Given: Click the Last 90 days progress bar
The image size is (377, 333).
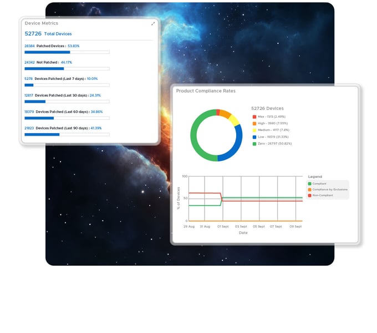Looking at the screenshot, I should (67, 134).
